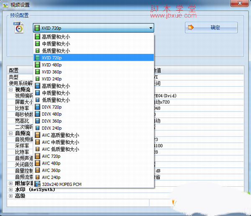This screenshot has width=251, height=216.
Task: Click the blue film icon beside DIVX 720p
Action: [37, 107]
